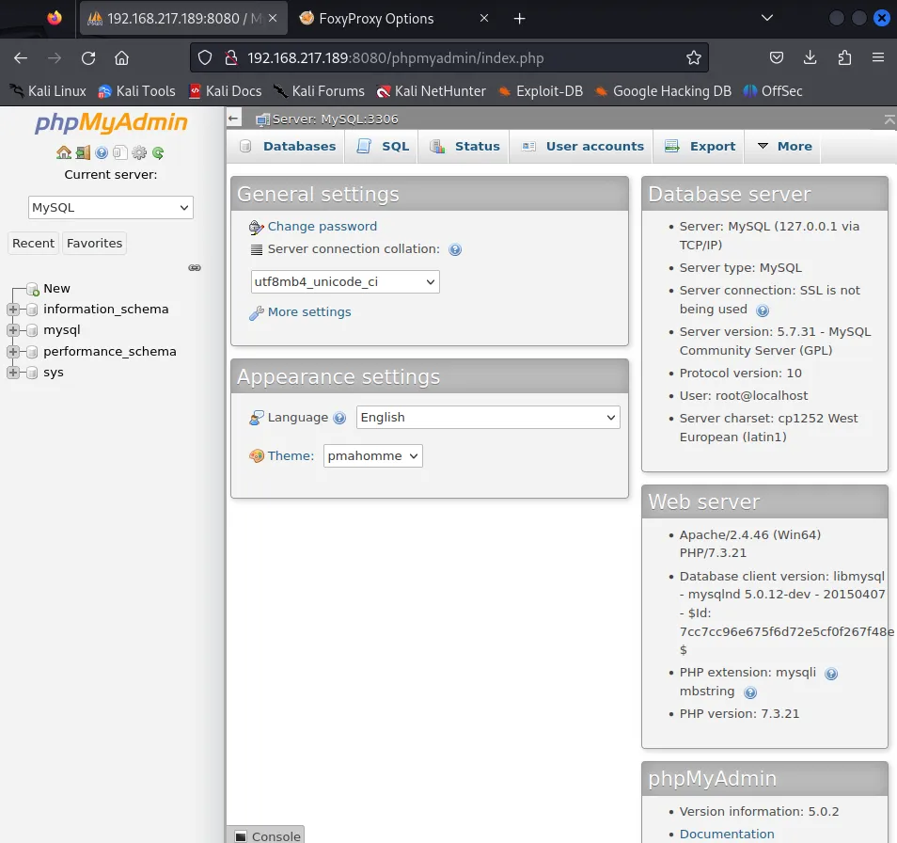Open the pmahomme theme dropdown
This screenshot has width=897, height=843.
(x=373, y=456)
